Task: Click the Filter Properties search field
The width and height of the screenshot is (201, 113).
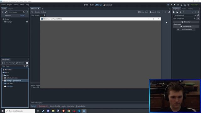Action: (x=184, y=19)
